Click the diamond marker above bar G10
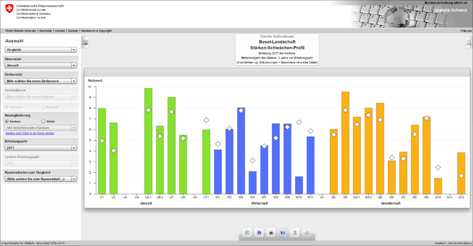473x246 pixels. pos(438,167)
